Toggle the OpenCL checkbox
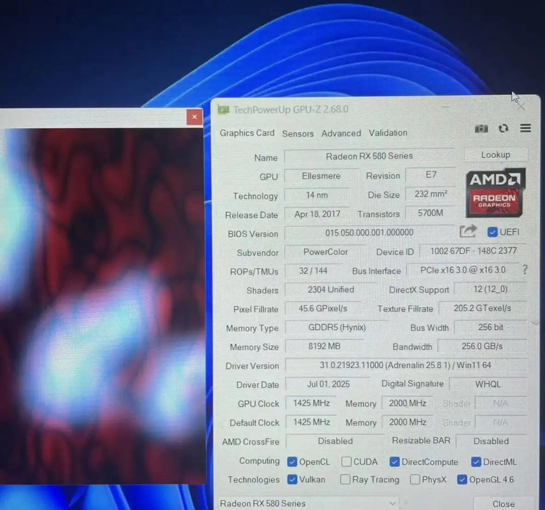 pos(292,461)
